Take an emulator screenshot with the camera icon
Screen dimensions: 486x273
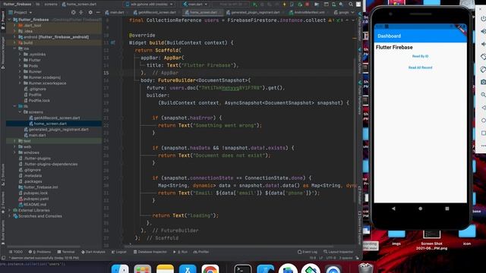pyautogui.click(x=483, y=82)
